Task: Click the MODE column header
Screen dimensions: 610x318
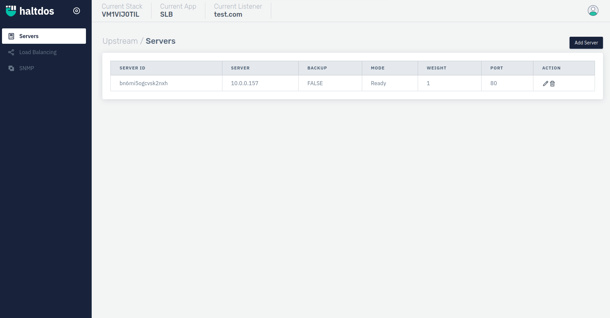Action: coord(390,68)
